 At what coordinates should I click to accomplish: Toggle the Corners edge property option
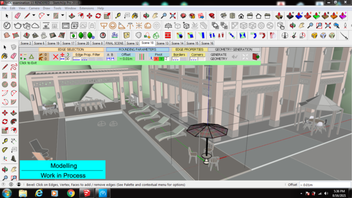coord(197,54)
